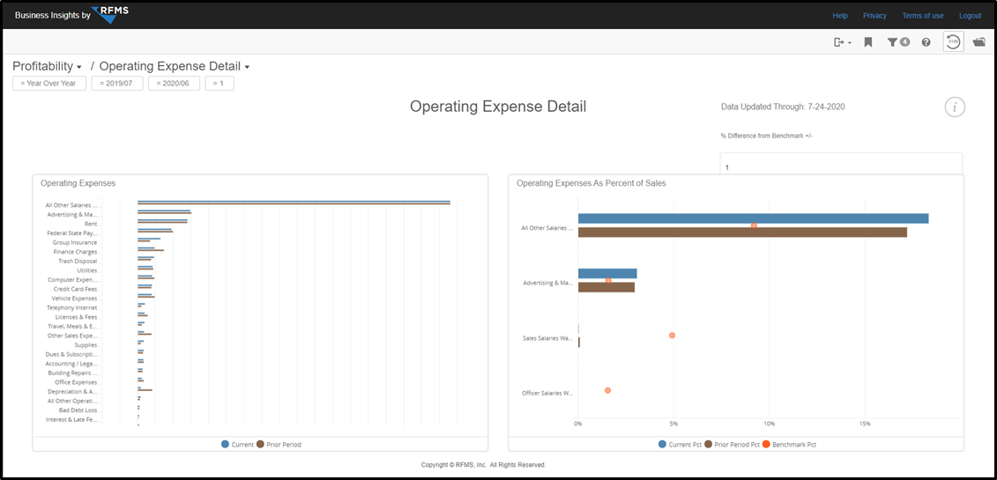Open the Help link
Image resolution: width=997 pixels, height=480 pixels.
click(840, 15)
